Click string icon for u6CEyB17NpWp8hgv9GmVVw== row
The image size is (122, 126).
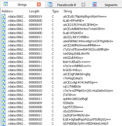4,16
